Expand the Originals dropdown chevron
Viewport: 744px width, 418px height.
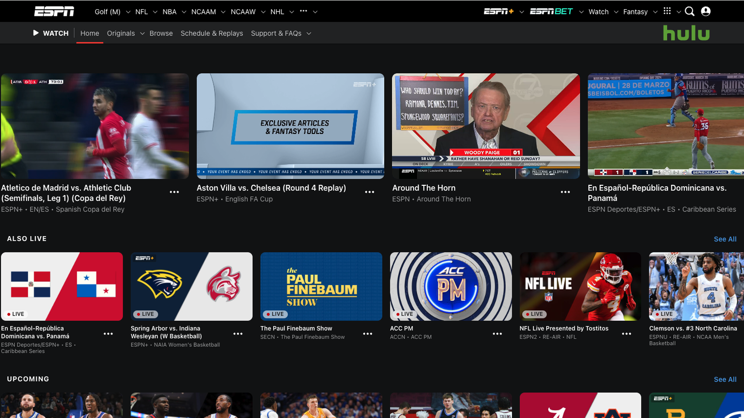tap(142, 33)
